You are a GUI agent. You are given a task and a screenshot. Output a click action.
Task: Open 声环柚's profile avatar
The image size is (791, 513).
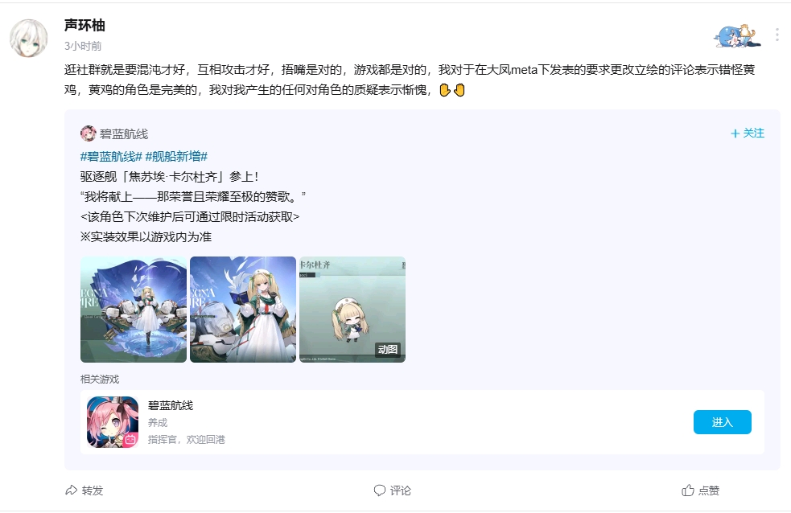pos(29,38)
